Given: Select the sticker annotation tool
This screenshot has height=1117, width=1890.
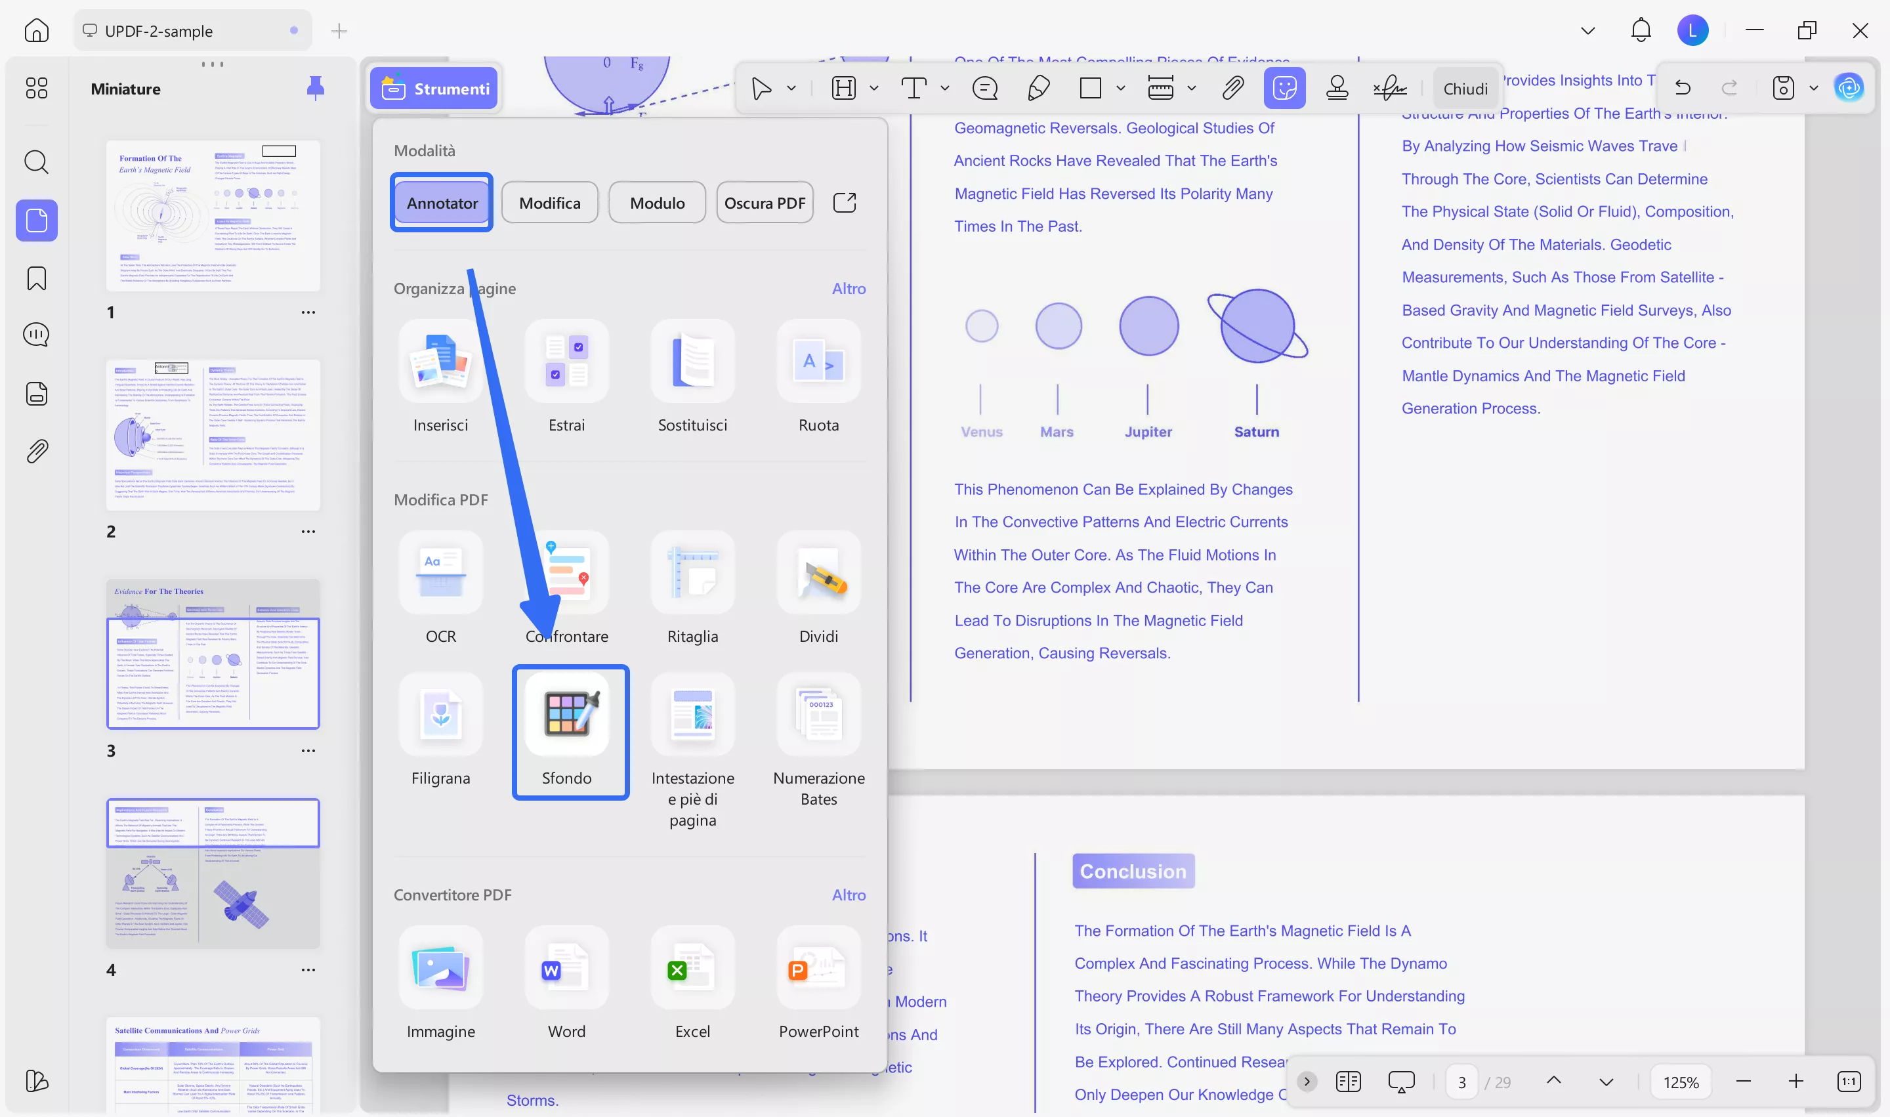Looking at the screenshot, I should click(x=1285, y=88).
